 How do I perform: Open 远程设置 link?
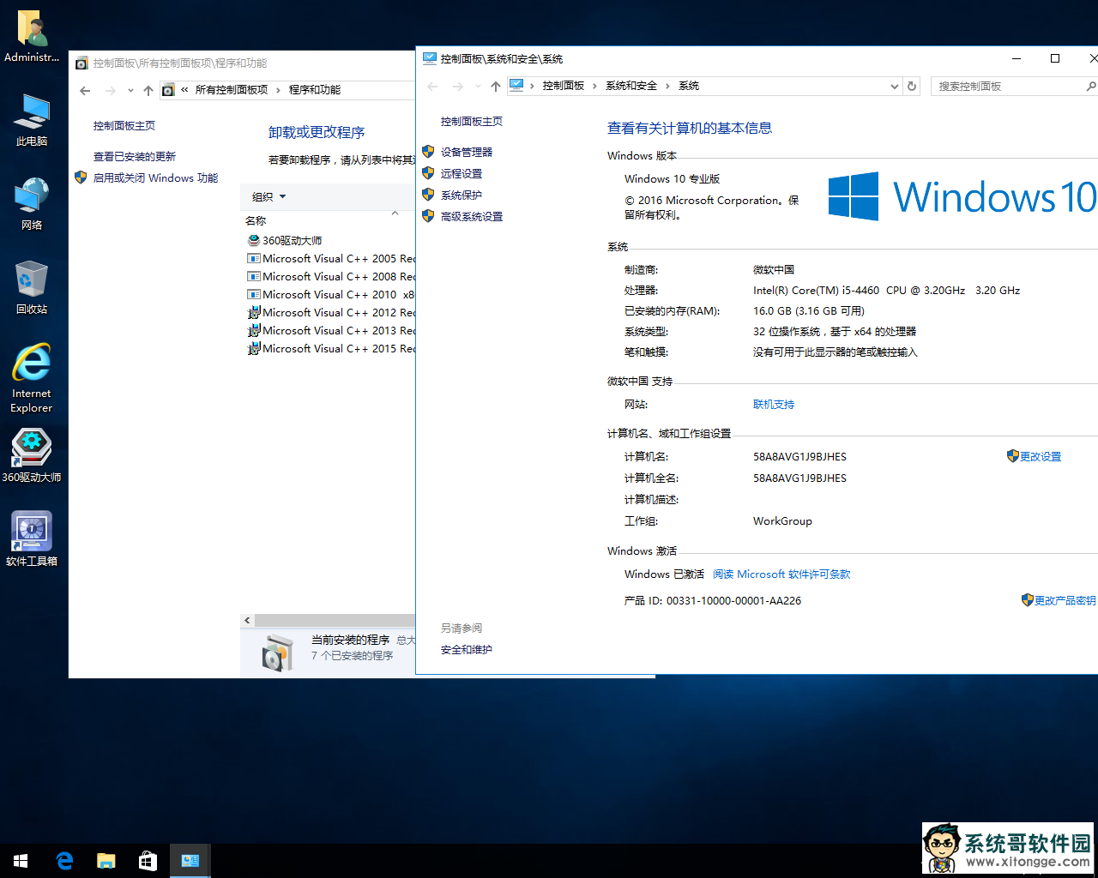pos(462,173)
